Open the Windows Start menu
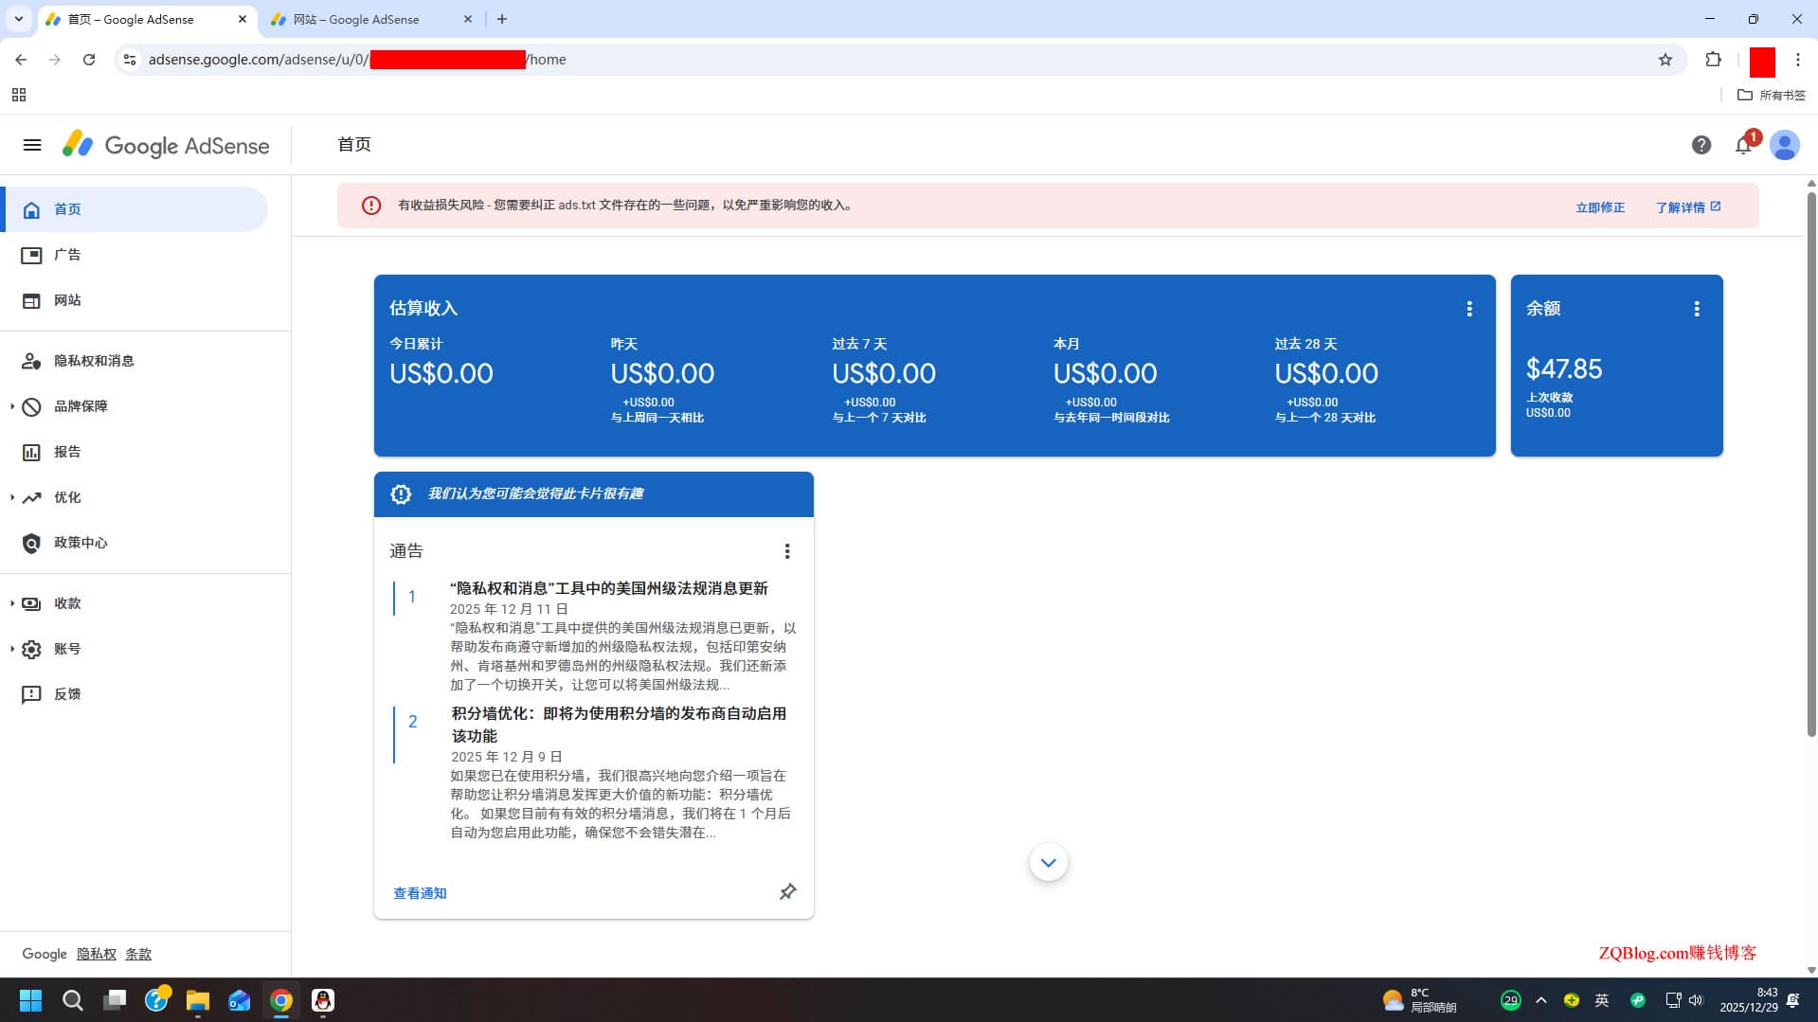1818x1022 pixels. coord(30,1000)
